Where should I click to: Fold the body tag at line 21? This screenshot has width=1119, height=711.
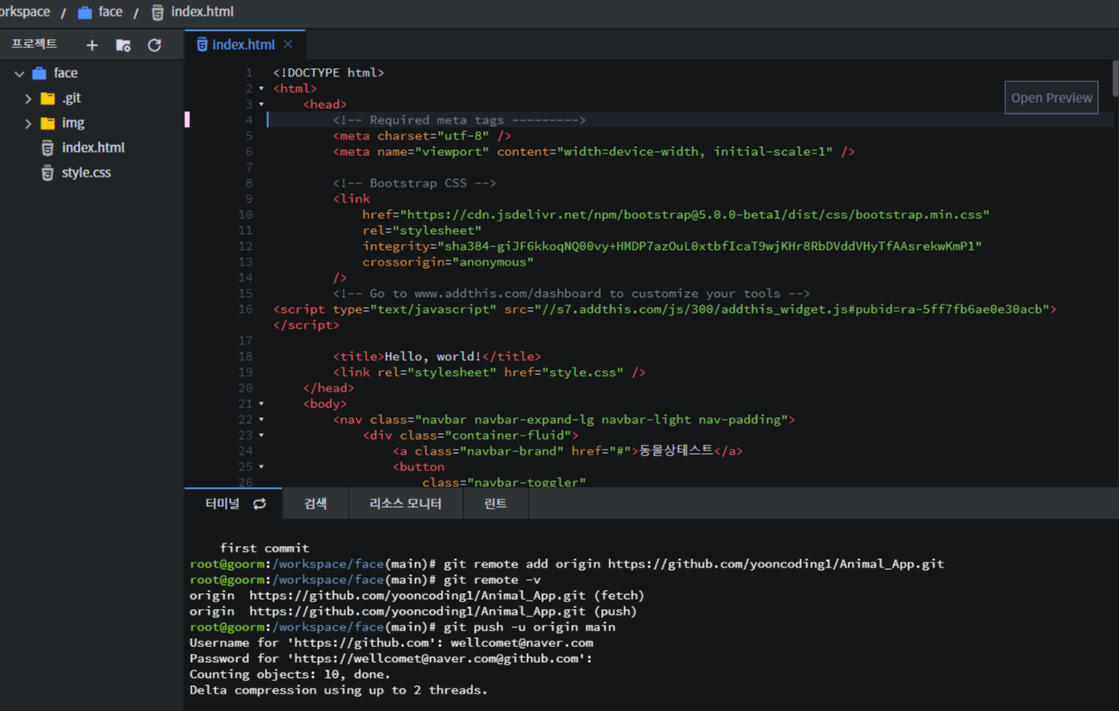click(261, 404)
